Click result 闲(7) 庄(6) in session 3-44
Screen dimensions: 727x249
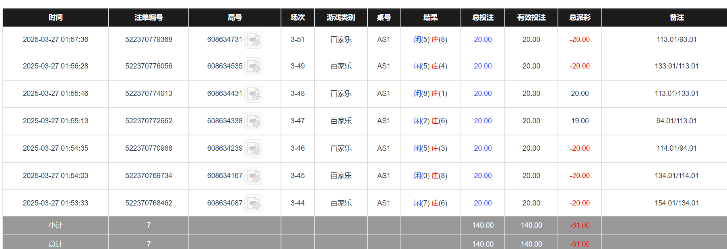click(x=430, y=203)
